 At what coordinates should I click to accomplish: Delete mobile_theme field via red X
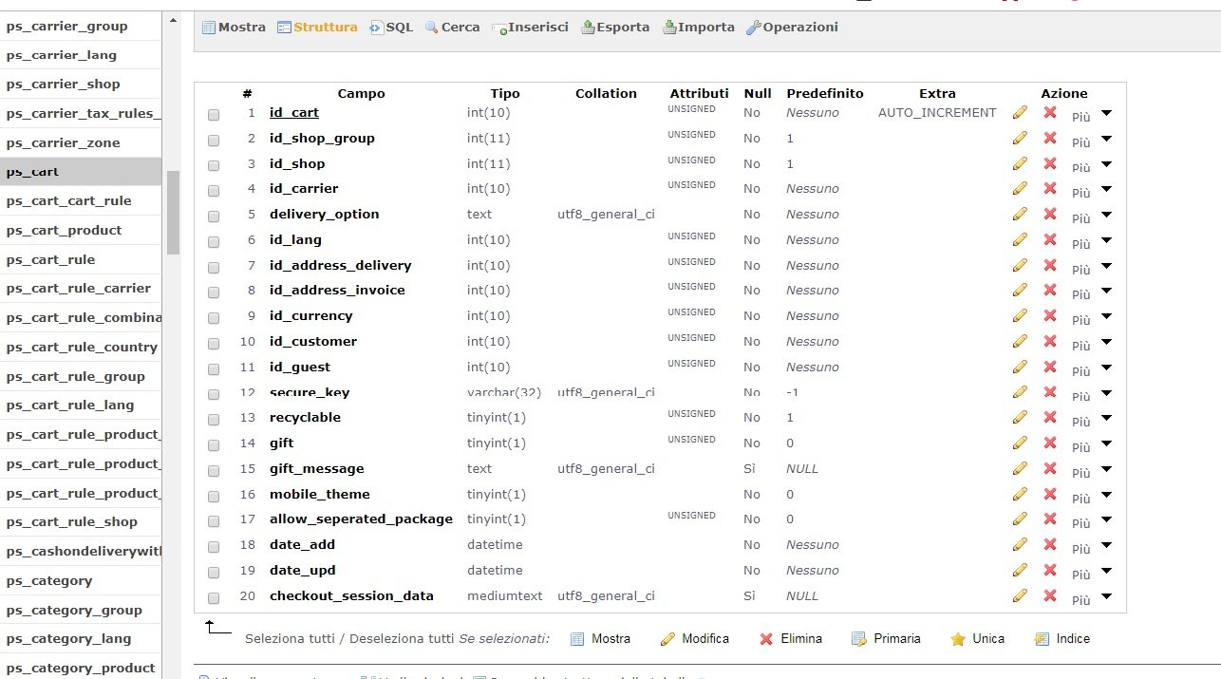(1050, 494)
